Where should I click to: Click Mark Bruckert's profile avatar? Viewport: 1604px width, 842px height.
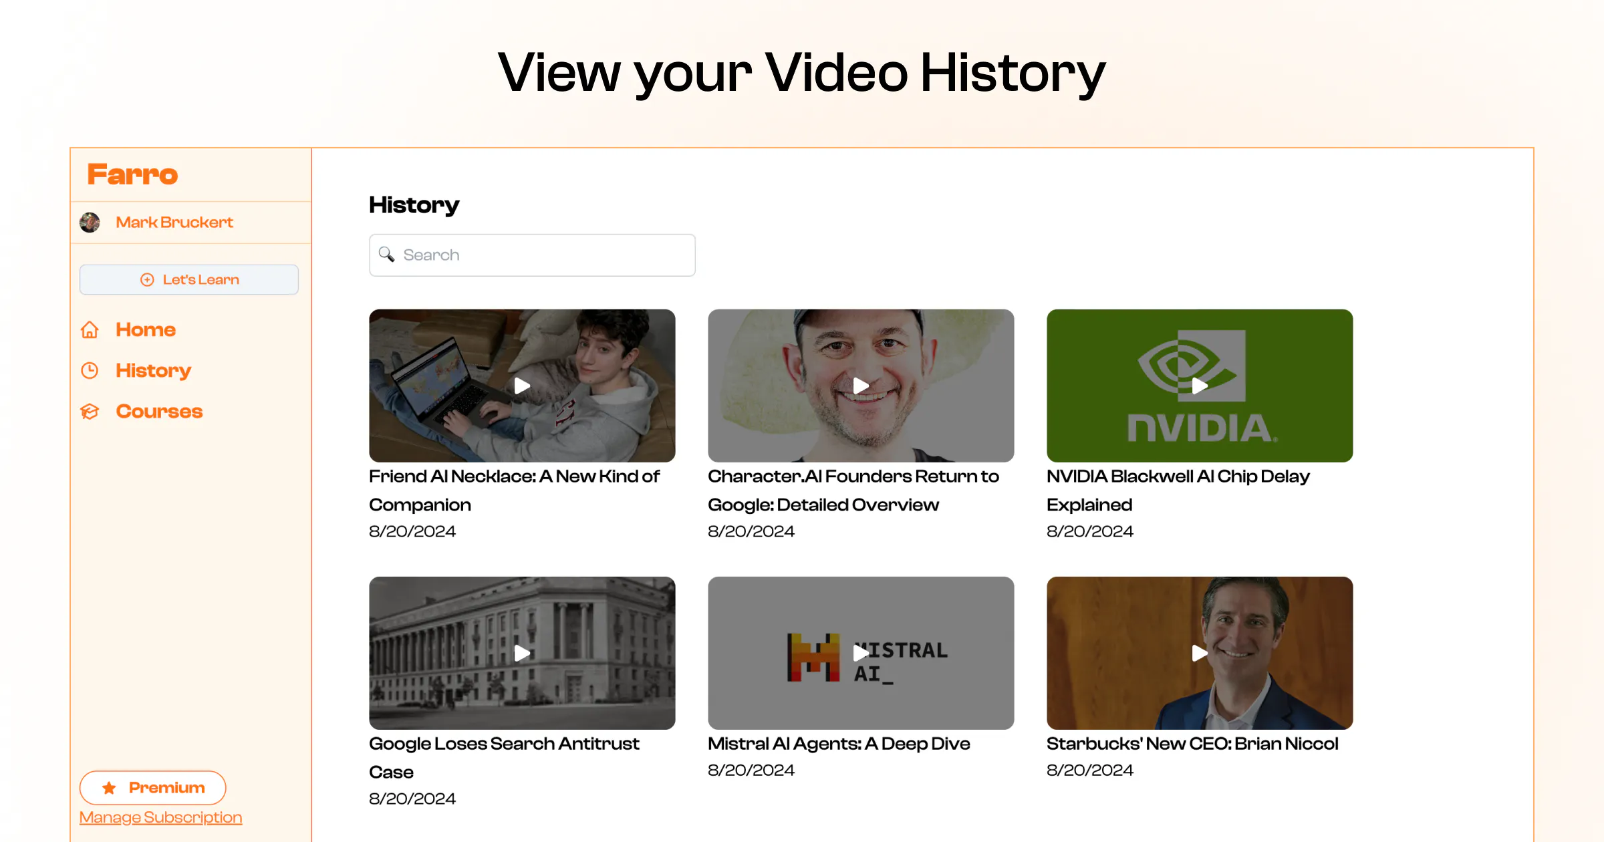pos(90,223)
